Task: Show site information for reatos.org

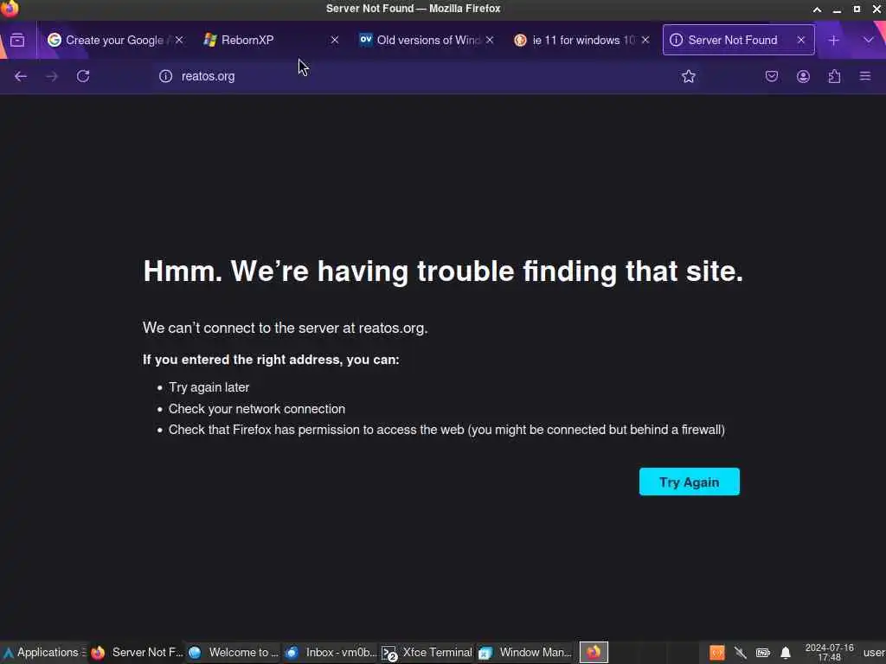Action: point(165,76)
